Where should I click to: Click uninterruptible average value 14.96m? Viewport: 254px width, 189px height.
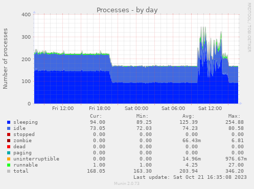pyautogui.click(x=192, y=159)
